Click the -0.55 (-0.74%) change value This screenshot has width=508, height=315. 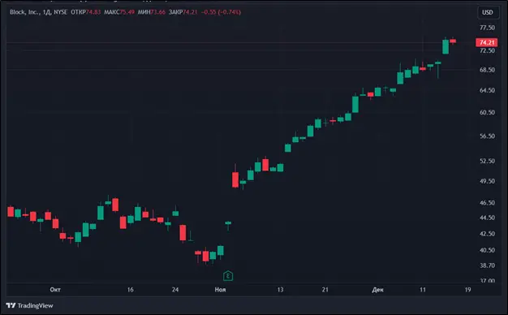click(221, 12)
